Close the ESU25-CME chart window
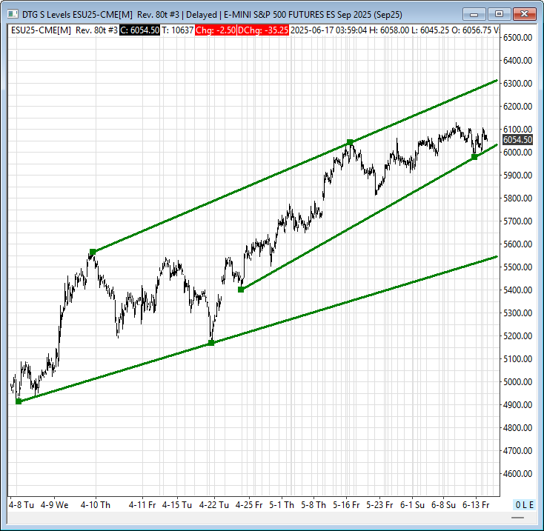 coord(523,13)
